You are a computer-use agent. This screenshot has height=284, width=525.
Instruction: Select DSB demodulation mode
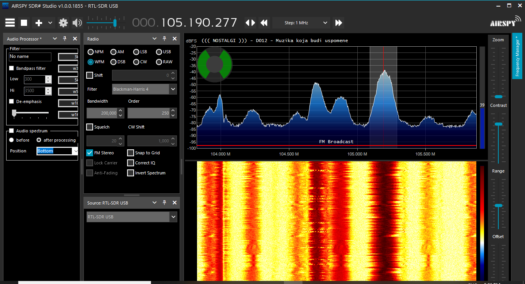point(118,62)
